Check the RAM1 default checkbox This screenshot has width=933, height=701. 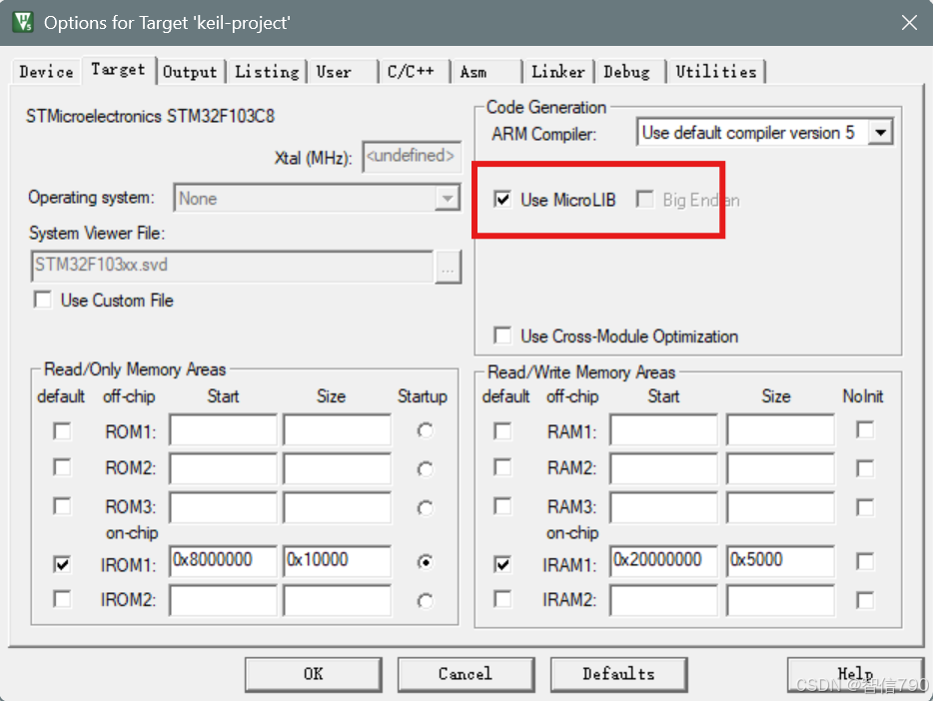pos(502,430)
